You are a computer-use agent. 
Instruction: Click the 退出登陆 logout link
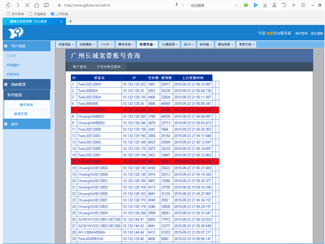tap(316, 33)
